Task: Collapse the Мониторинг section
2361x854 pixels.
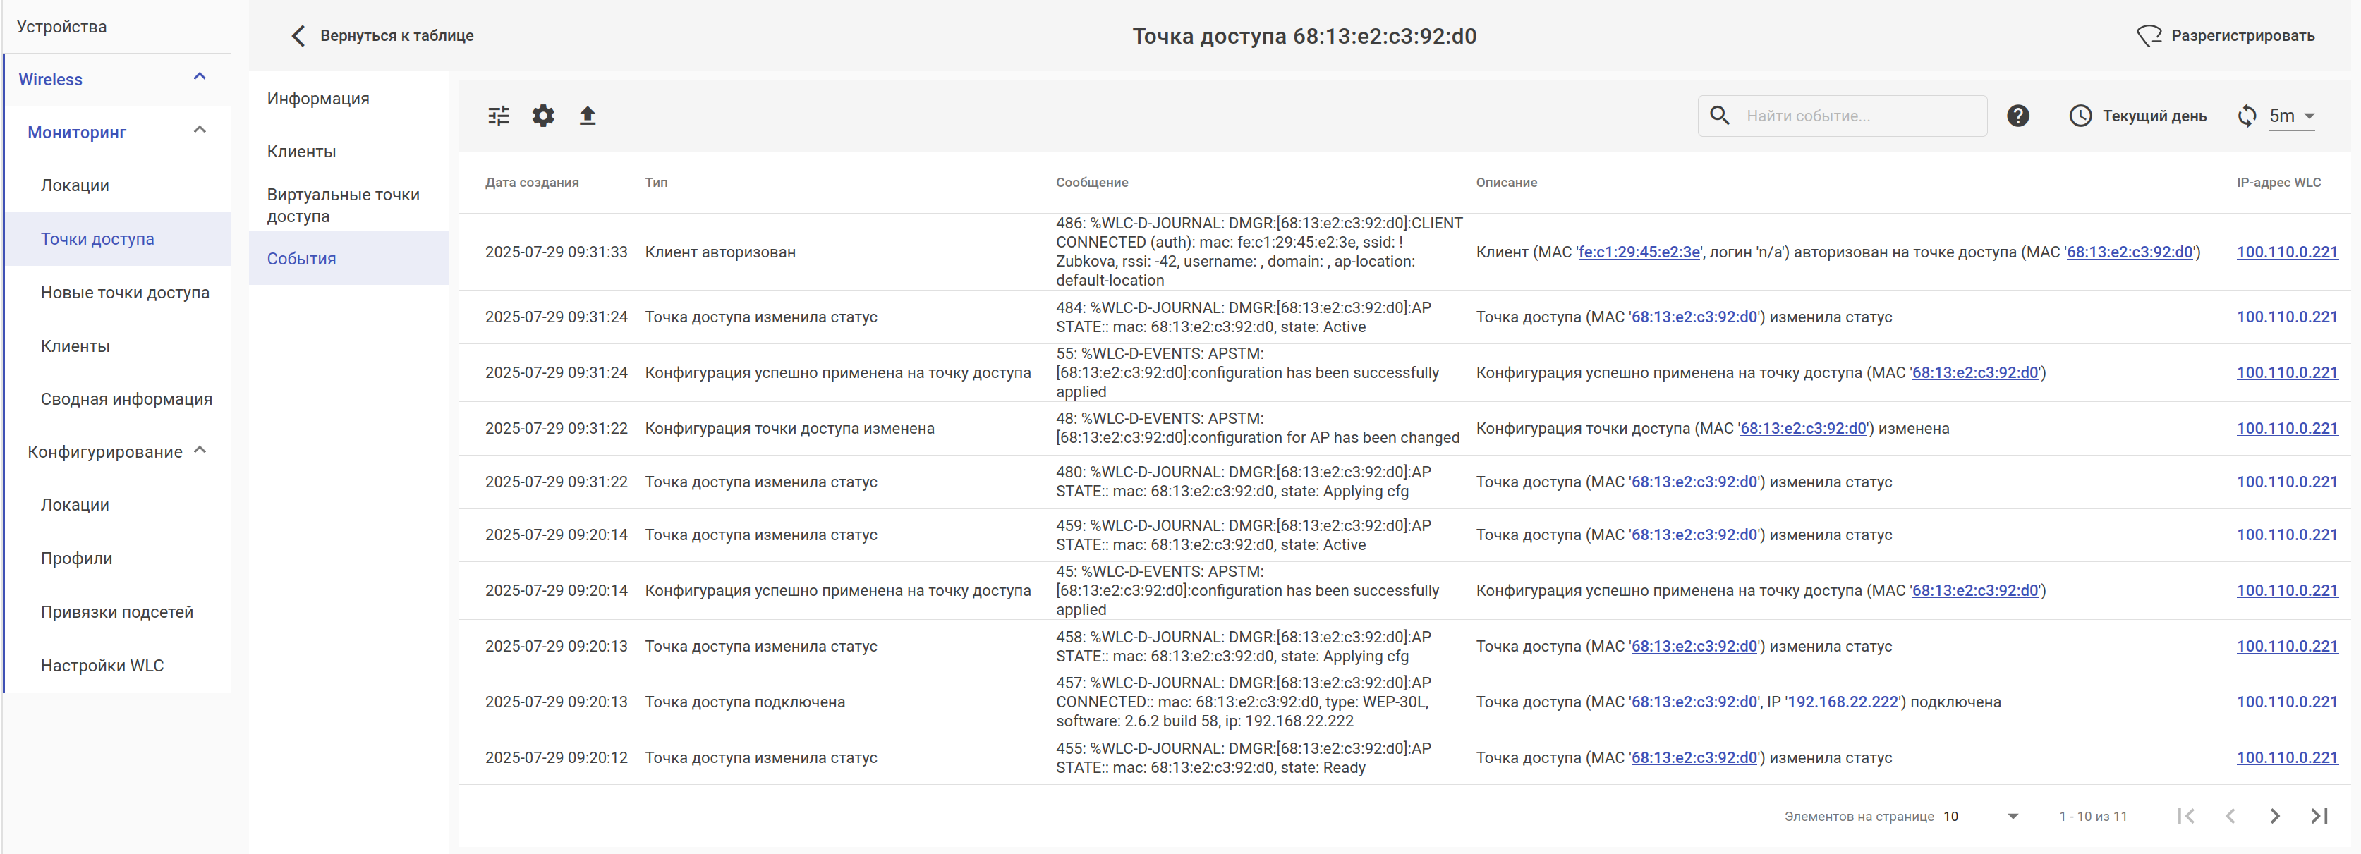Action: click(200, 130)
